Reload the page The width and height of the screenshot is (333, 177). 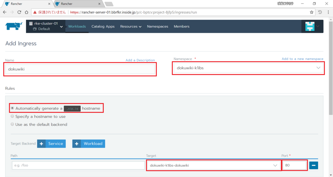coord(19,12)
